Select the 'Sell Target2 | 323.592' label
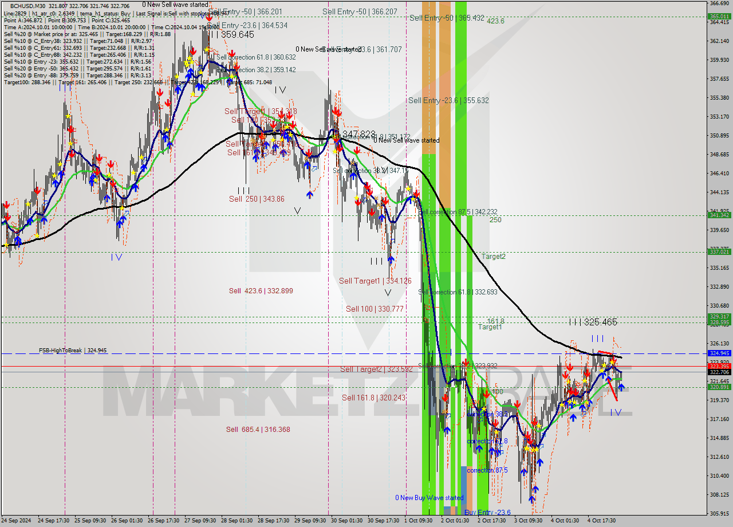Screen dimensions: 733x527 coord(377,369)
